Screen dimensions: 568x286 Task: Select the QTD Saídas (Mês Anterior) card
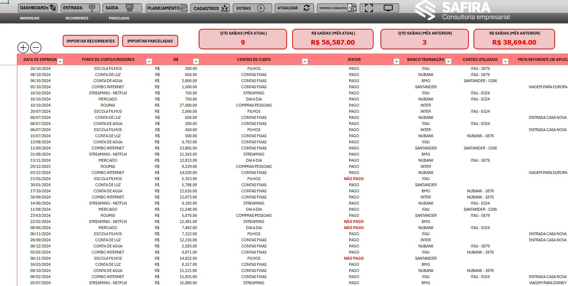(424, 39)
